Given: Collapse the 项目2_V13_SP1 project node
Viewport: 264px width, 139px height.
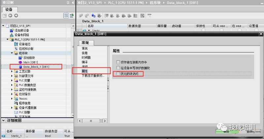Looking at the screenshot, I should tap(3, 26).
